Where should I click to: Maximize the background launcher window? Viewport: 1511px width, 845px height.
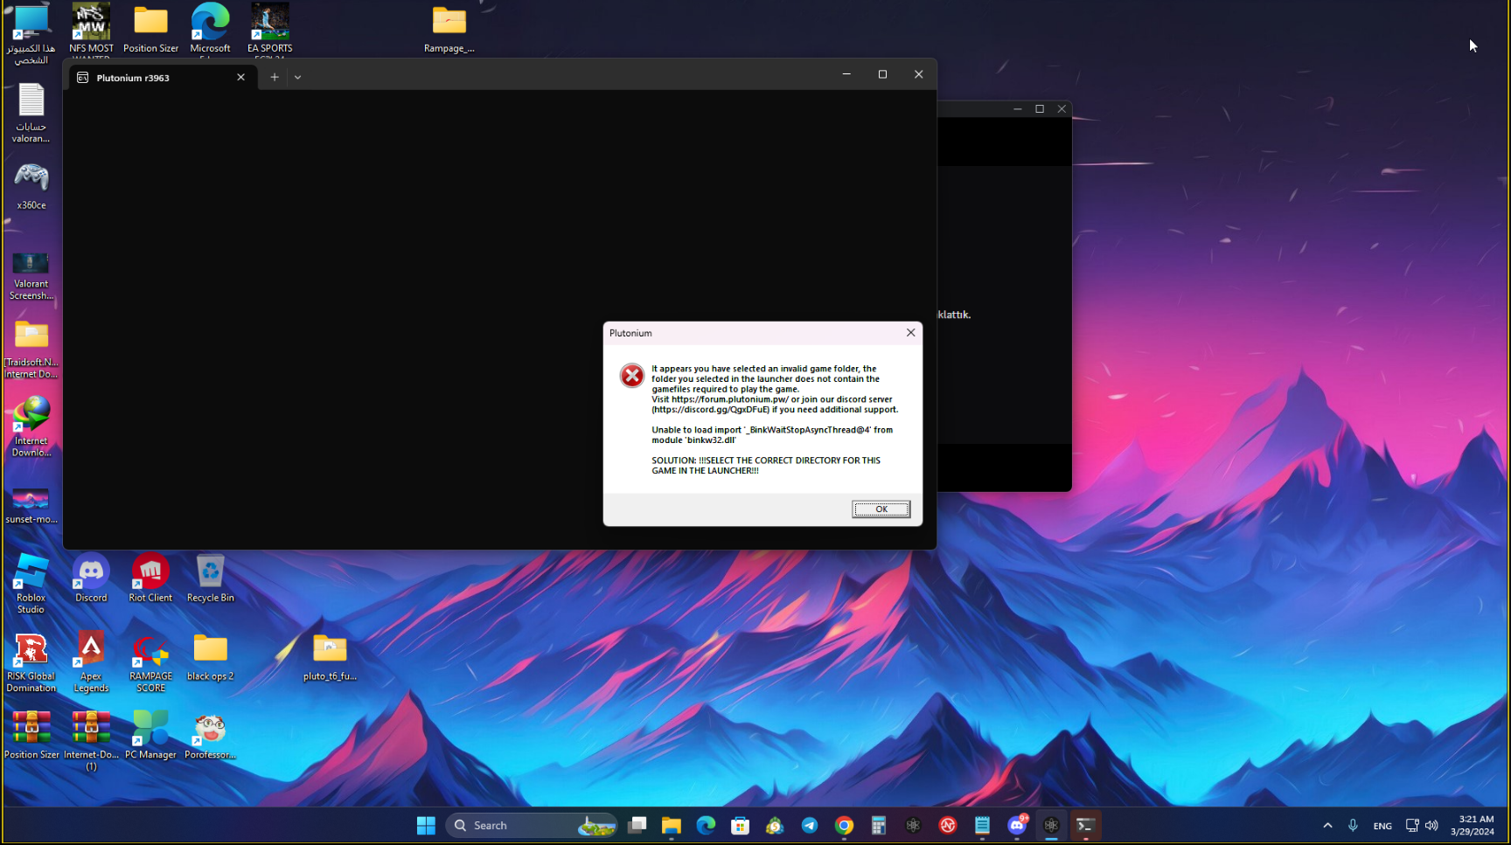pyautogui.click(x=1040, y=109)
